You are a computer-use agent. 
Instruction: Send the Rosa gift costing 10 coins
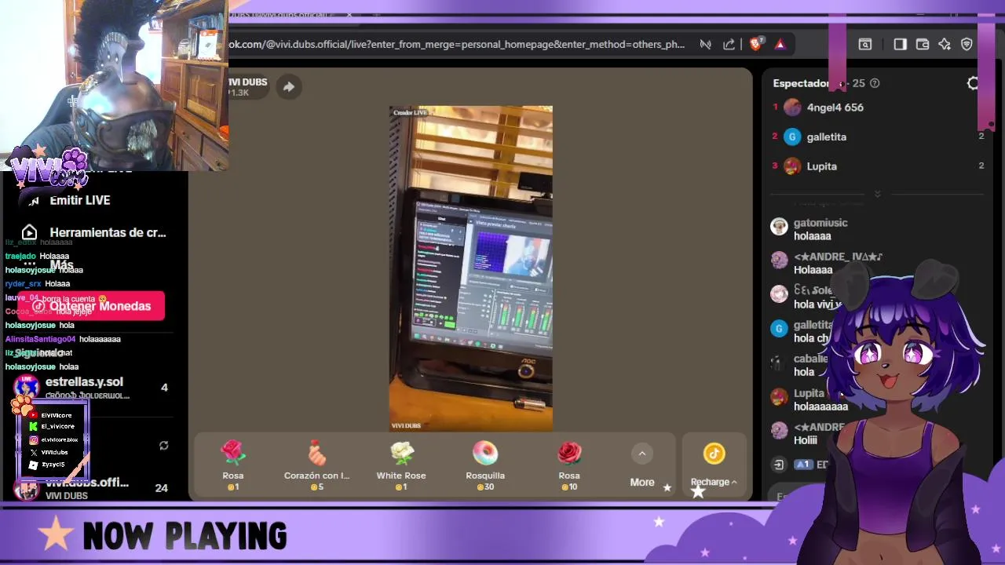point(569,465)
